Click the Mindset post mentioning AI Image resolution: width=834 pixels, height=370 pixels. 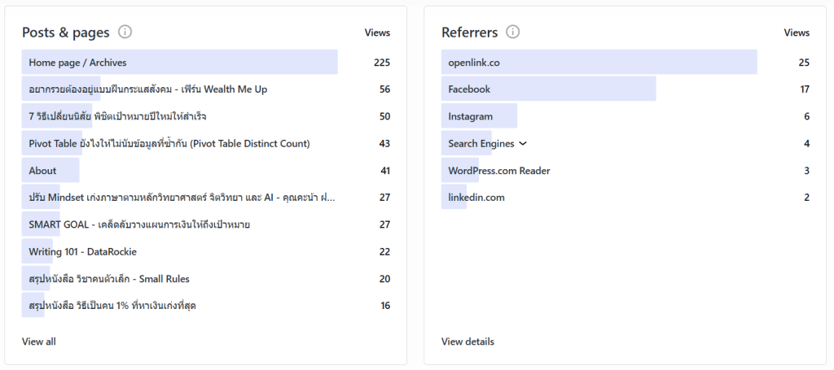tap(182, 198)
